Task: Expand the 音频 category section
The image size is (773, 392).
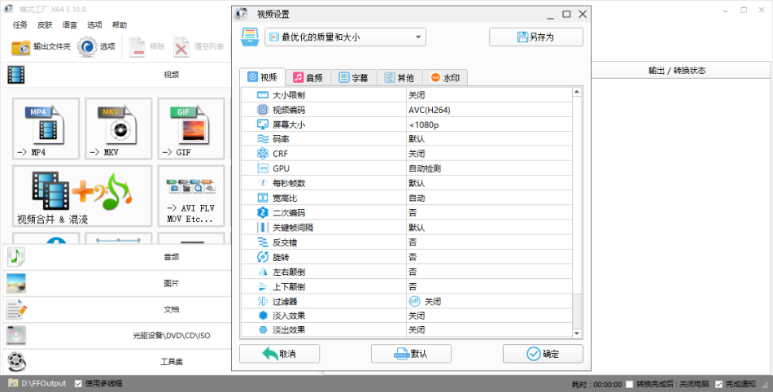Action: (x=117, y=257)
